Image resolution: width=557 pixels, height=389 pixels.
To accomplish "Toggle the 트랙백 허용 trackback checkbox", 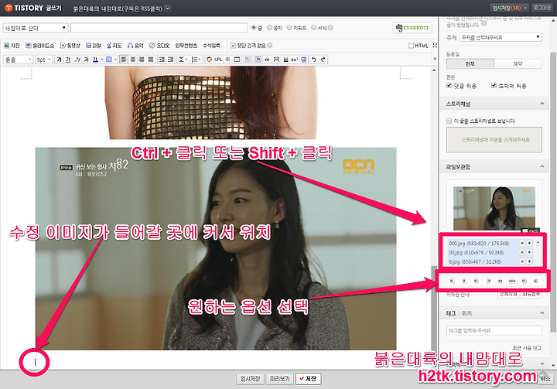I will point(494,86).
